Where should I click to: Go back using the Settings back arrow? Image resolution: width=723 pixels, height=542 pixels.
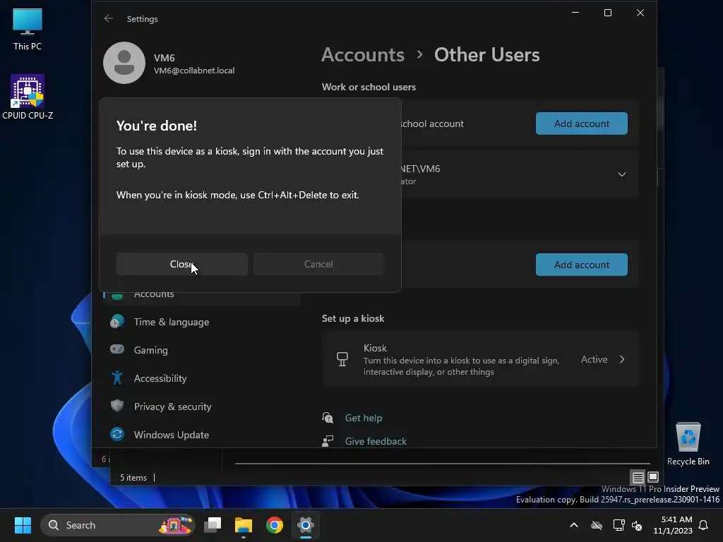(x=108, y=18)
